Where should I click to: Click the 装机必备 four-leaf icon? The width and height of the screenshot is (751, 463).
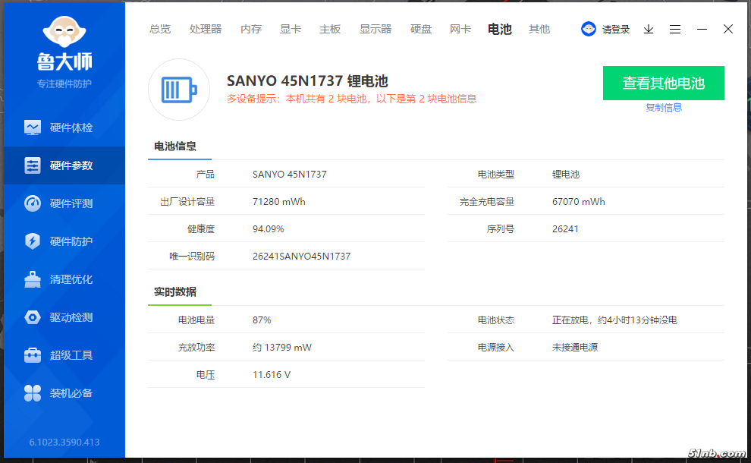[x=33, y=393]
